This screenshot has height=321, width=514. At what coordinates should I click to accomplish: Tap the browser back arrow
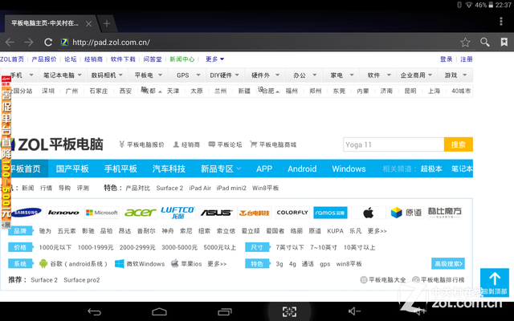point(10,43)
